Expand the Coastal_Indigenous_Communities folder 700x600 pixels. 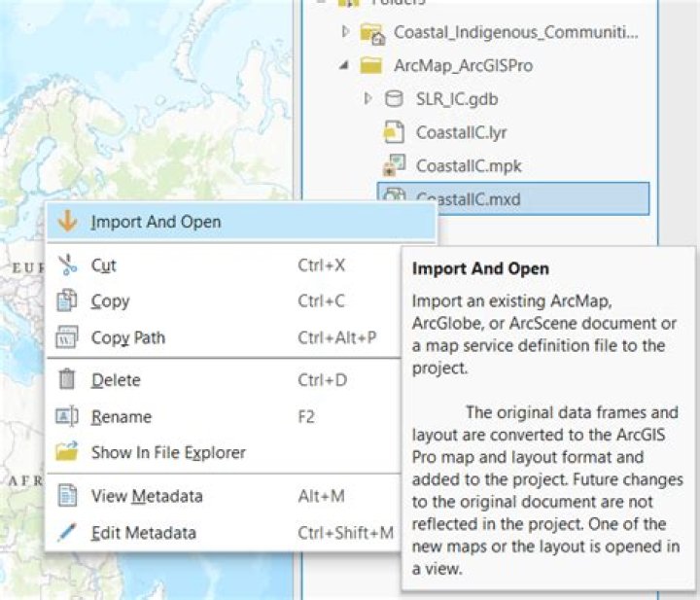(x=345, y=33)
